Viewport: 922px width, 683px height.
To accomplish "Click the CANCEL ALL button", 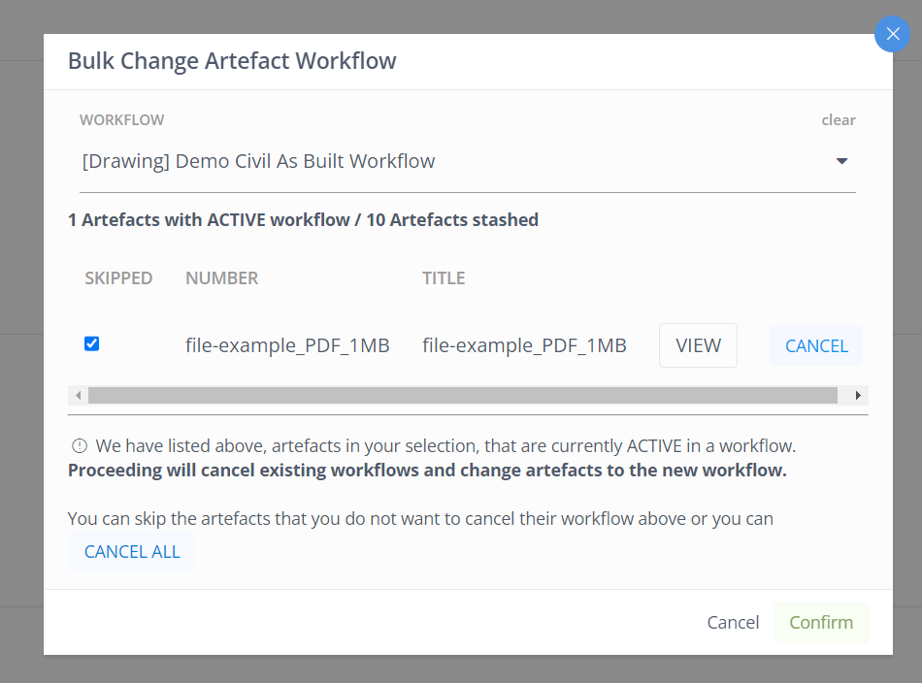I will [x=132, y=552].
